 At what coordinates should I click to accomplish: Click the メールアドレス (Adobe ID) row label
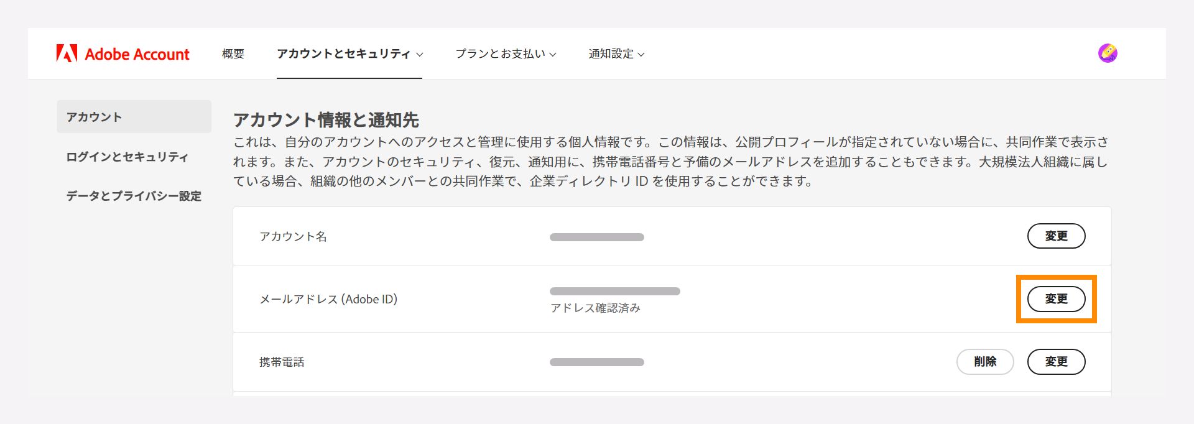click(x=329, y=299)
